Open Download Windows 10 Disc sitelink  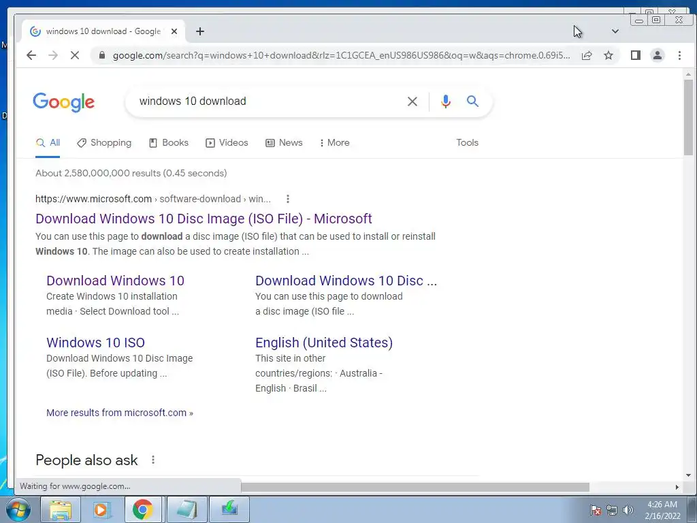[x=346, y=281]
